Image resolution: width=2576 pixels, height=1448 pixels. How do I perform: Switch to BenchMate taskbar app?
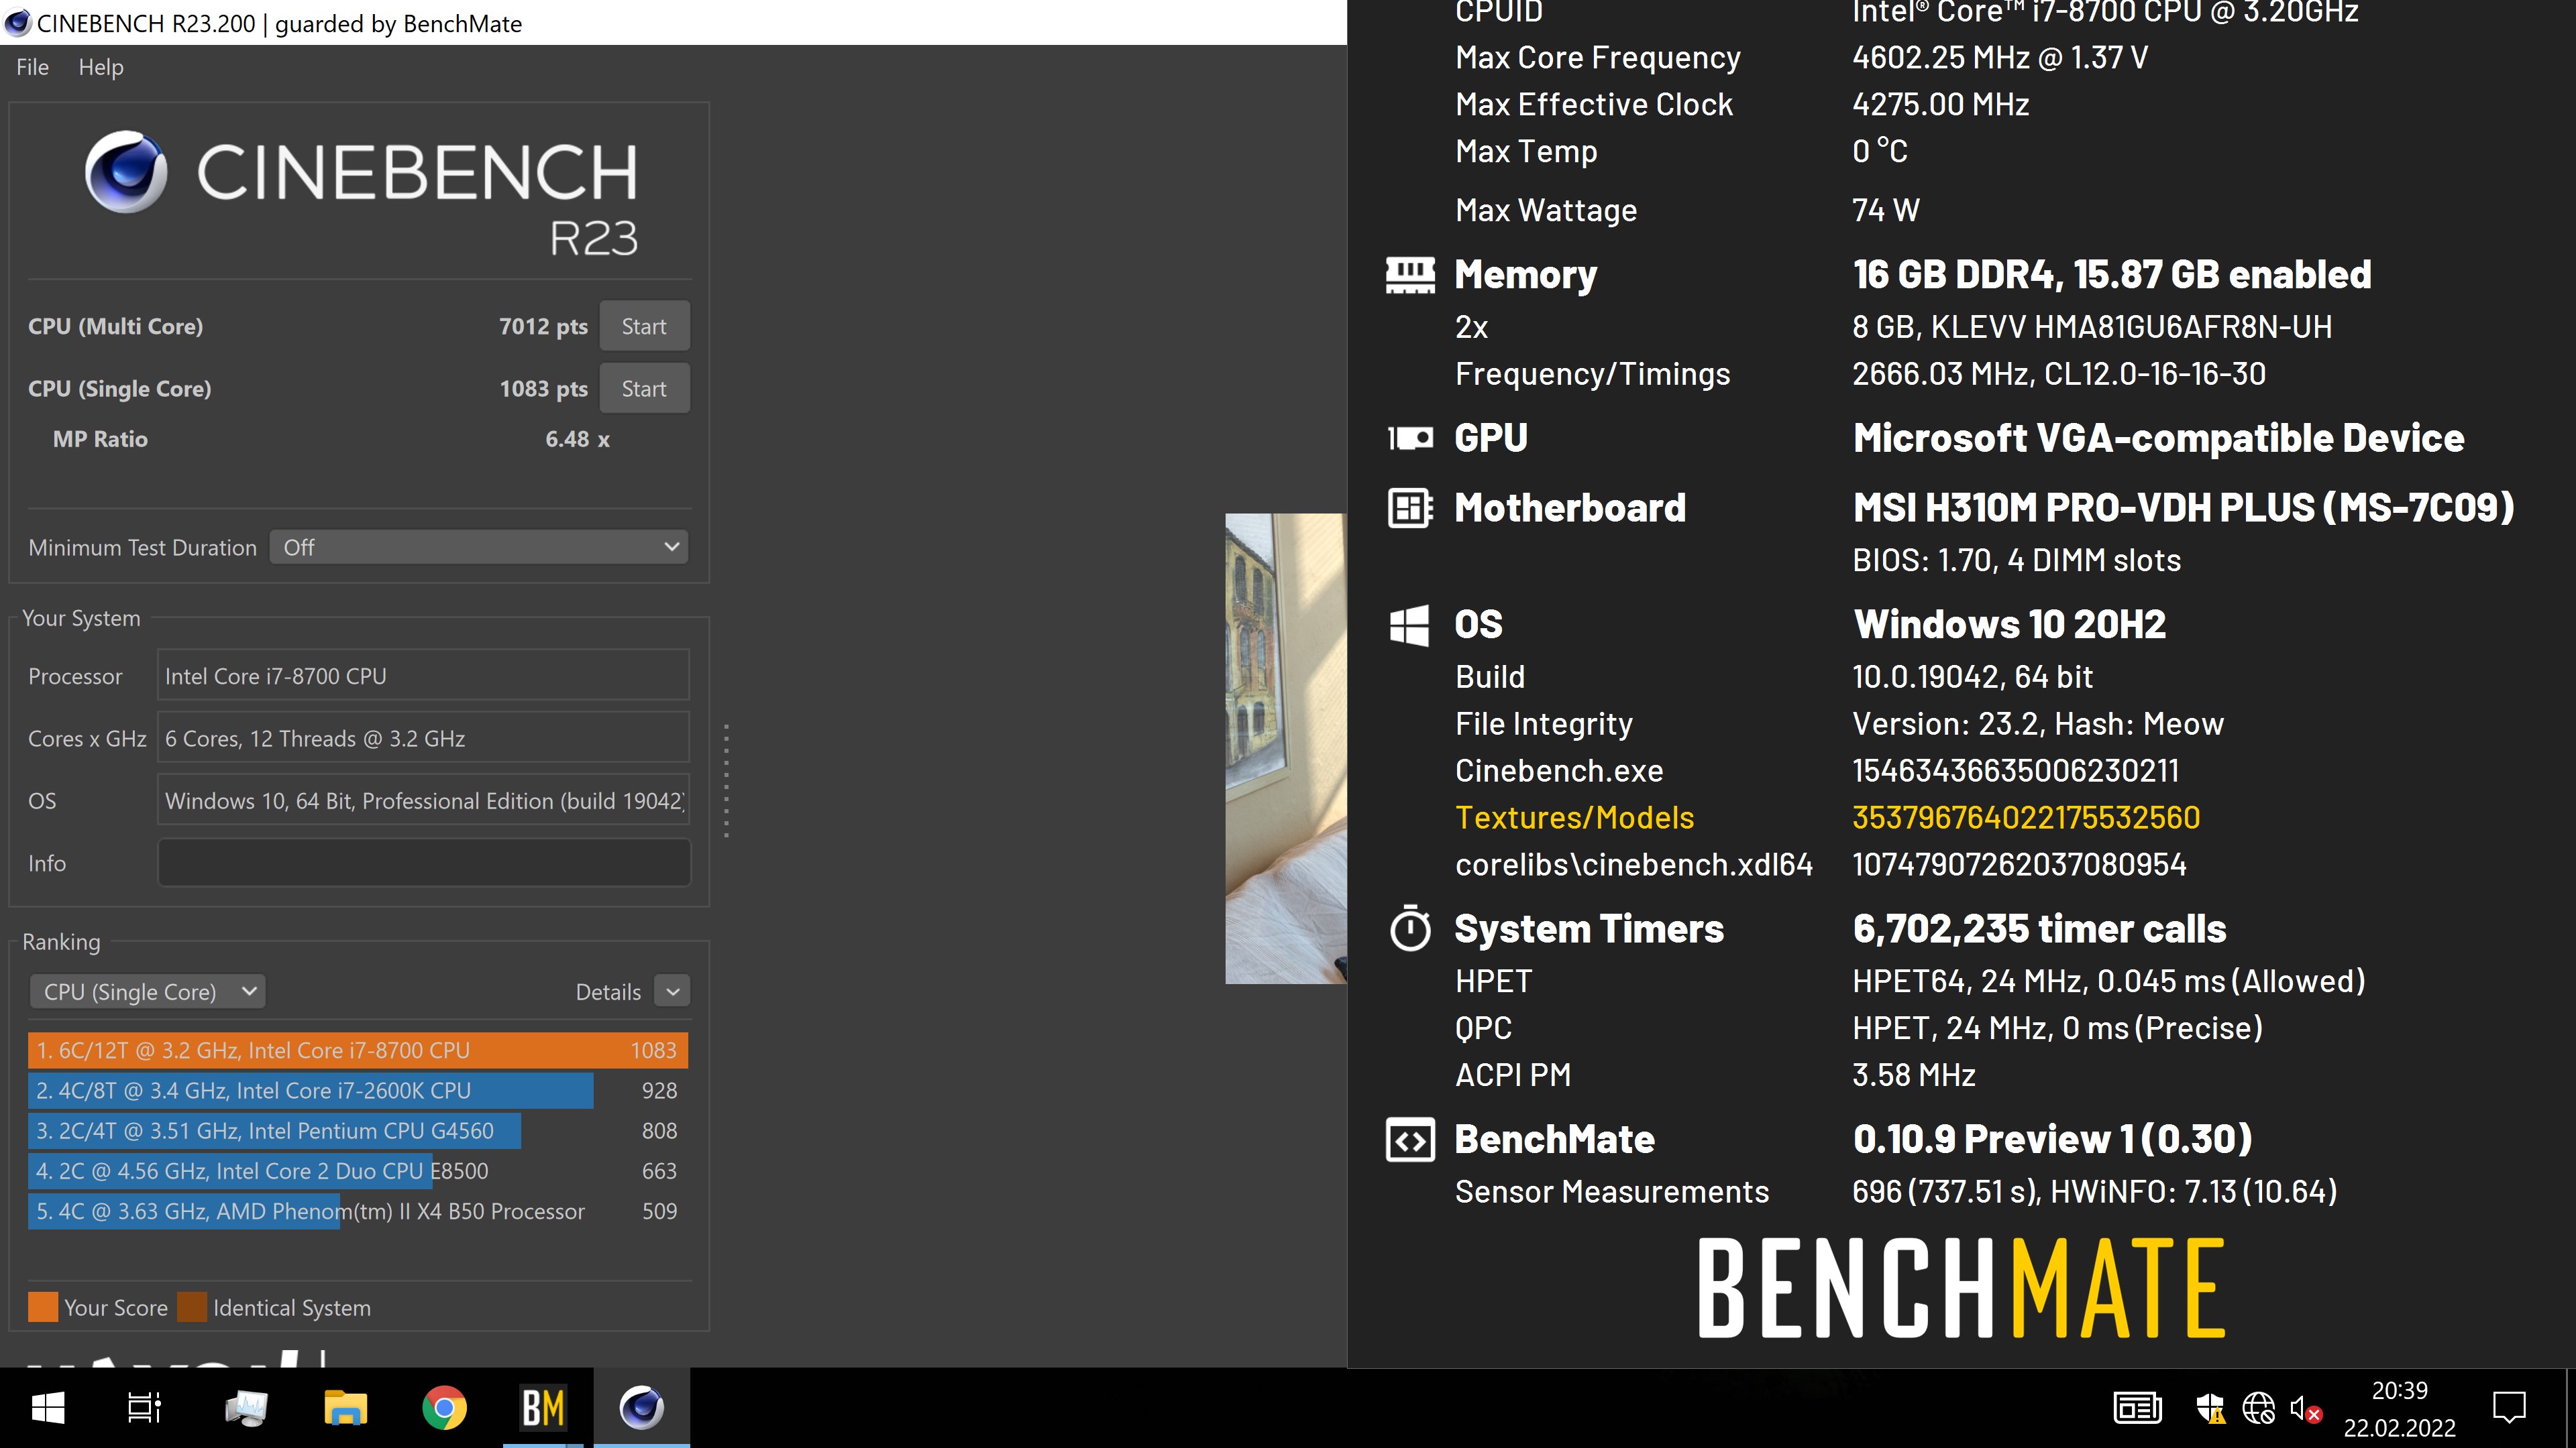[x=544, y=1408]
